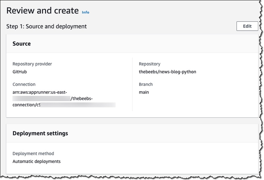Select the Automatic deployments value
The width and height of the screenshot is (264, 180).
pos(36,161)
